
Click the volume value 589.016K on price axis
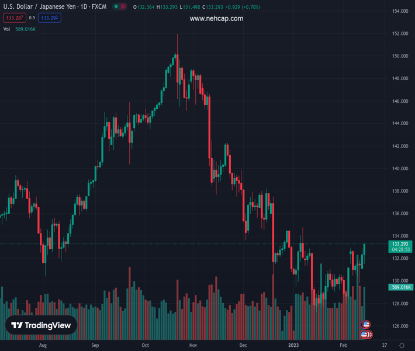point(400,287)
